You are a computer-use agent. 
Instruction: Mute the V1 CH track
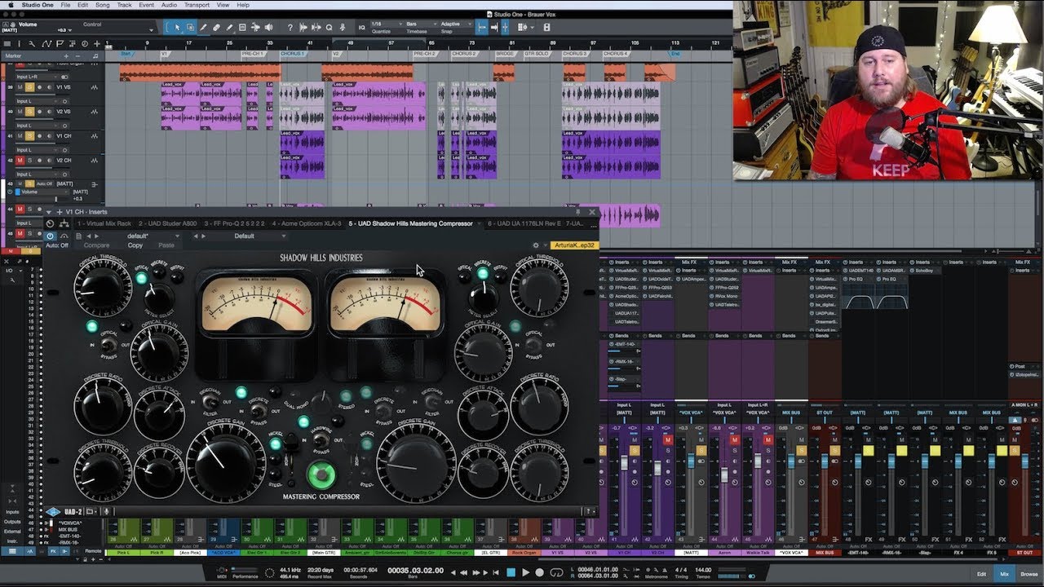tap(20, 136)
